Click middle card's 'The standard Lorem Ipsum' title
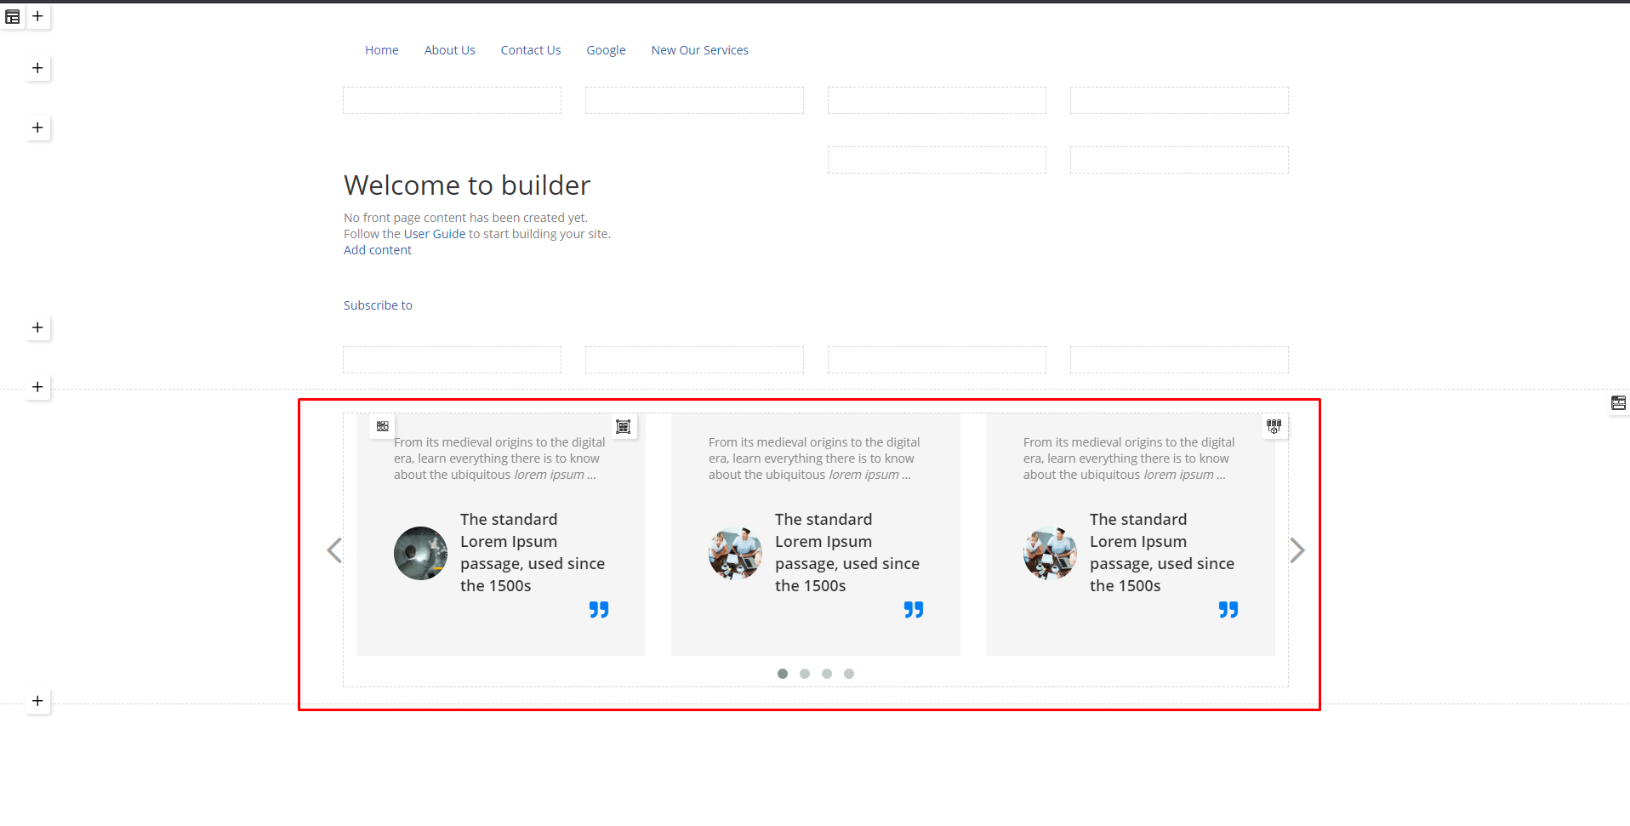The width and height of the screenshot is (1630, 826). 847,552
